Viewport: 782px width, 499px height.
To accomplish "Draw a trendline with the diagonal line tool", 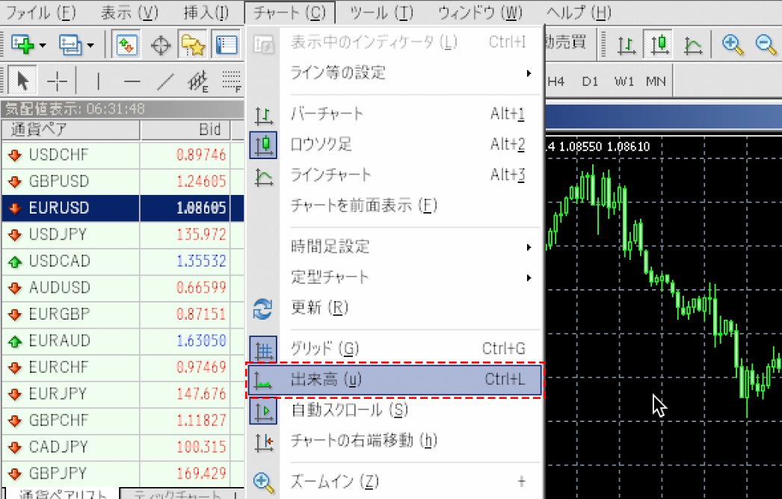I will [x=165, y=81].
